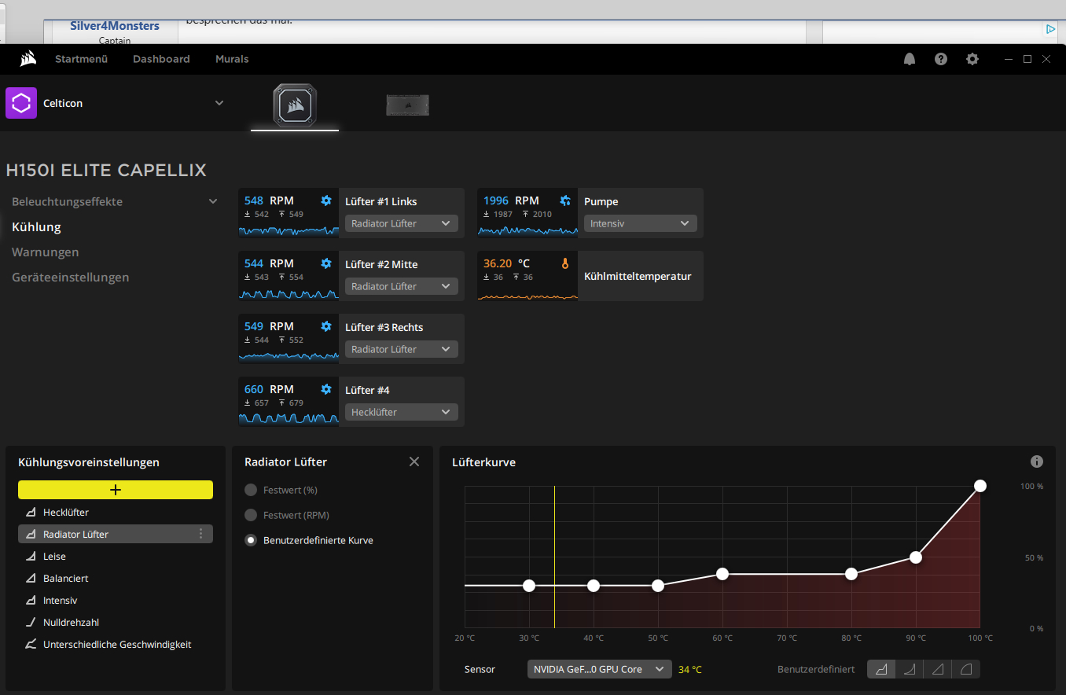Image resolution: width=1066 pixels, height=695 pixels.
Task: Click the icon beside Nulldrehzahl preset
Action: [x=31, y=622]
